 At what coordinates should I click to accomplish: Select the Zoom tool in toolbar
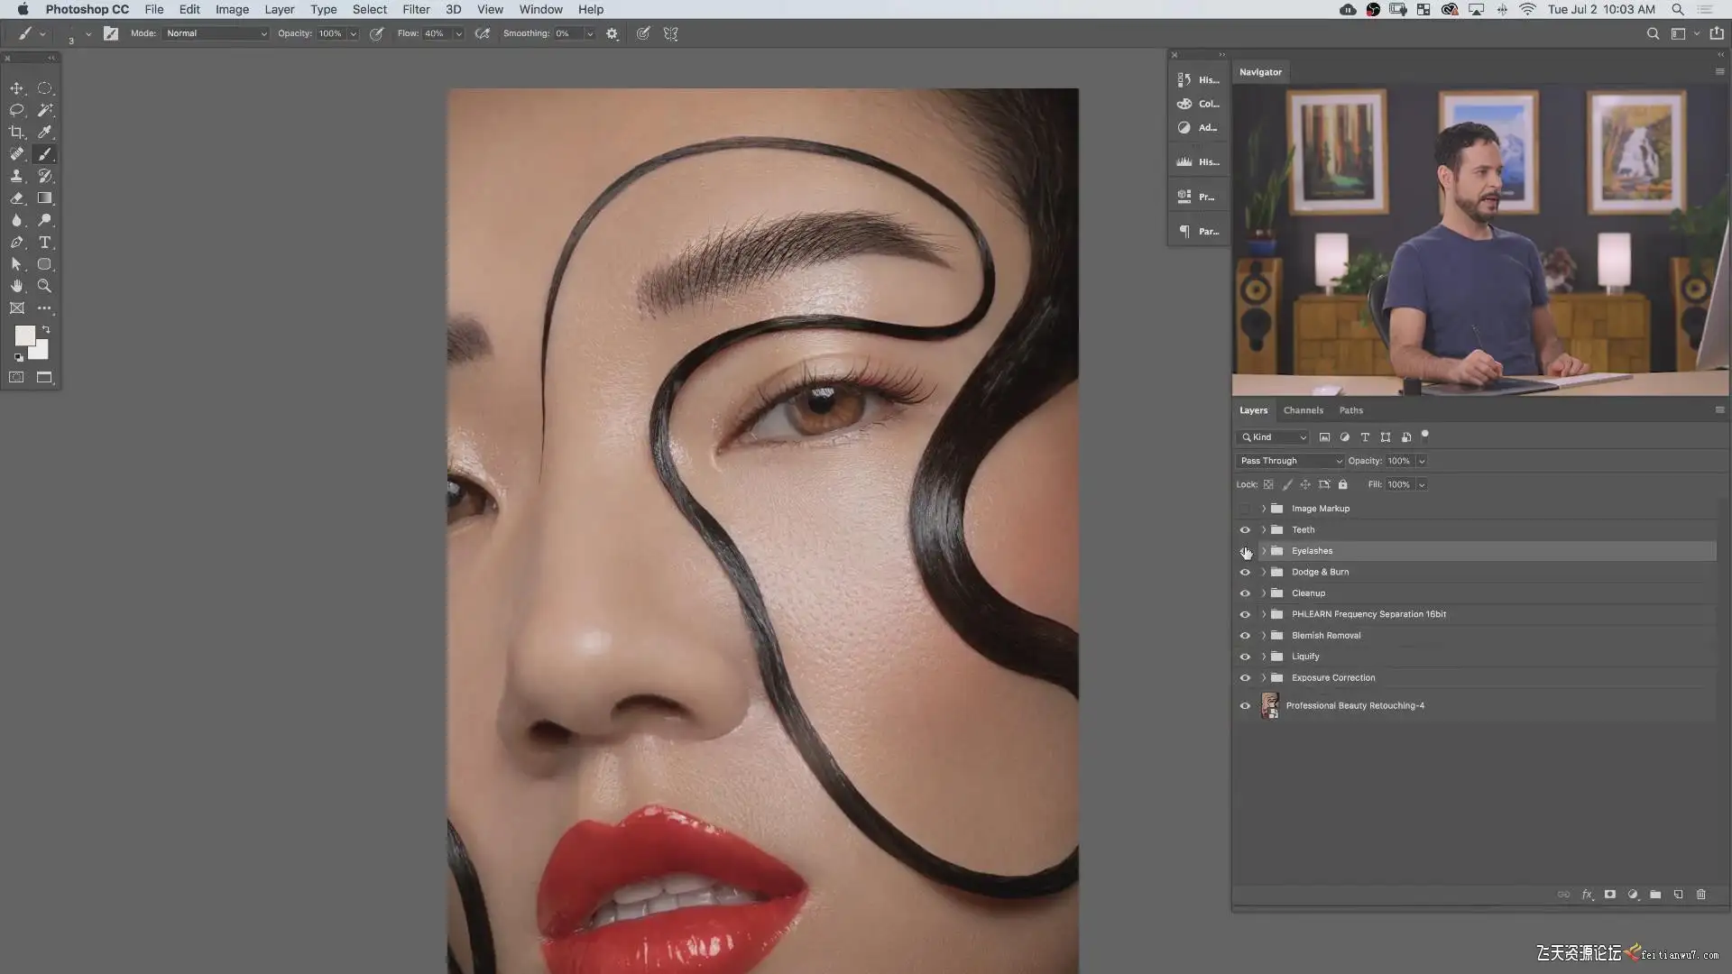click(44, 286)
